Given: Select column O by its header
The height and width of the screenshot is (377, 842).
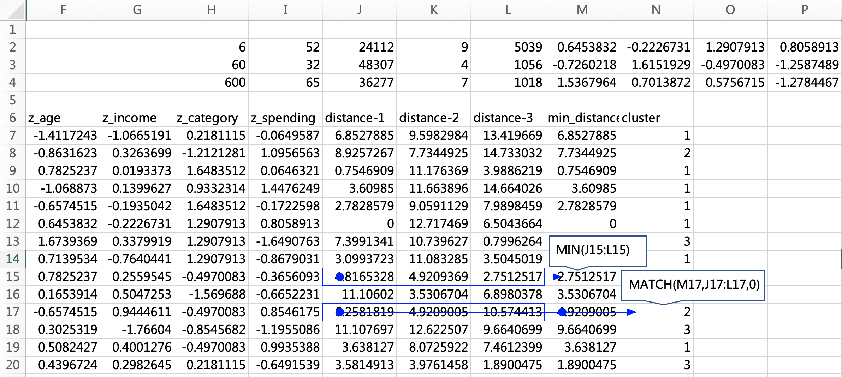Looking at the screenshot, I should [x=730, y=10].
